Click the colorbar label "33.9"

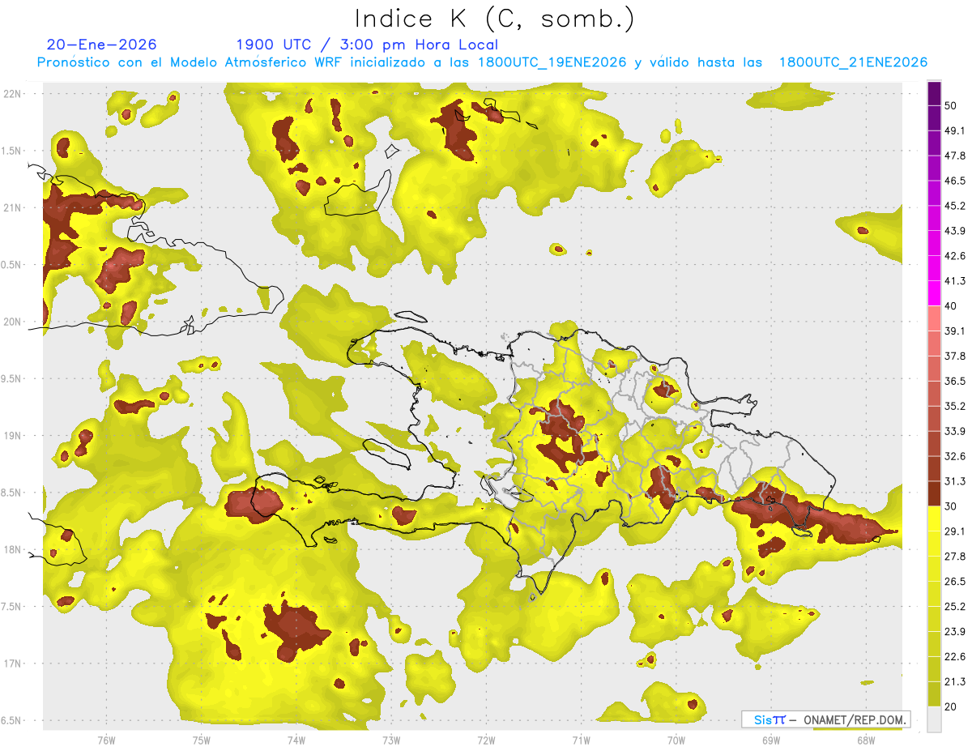(955, 431)
